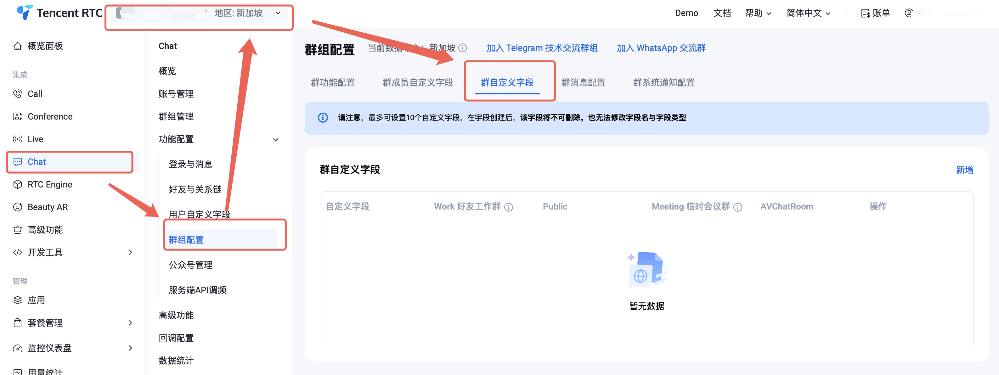
Task: Click info icon beside Meeting 临时会议群
Action: click(x=738, y=207)
